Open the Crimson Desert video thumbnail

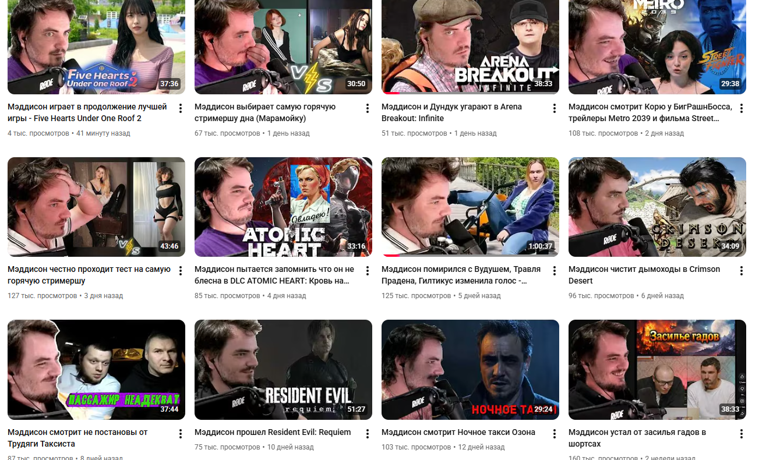[x=657, y=207]
